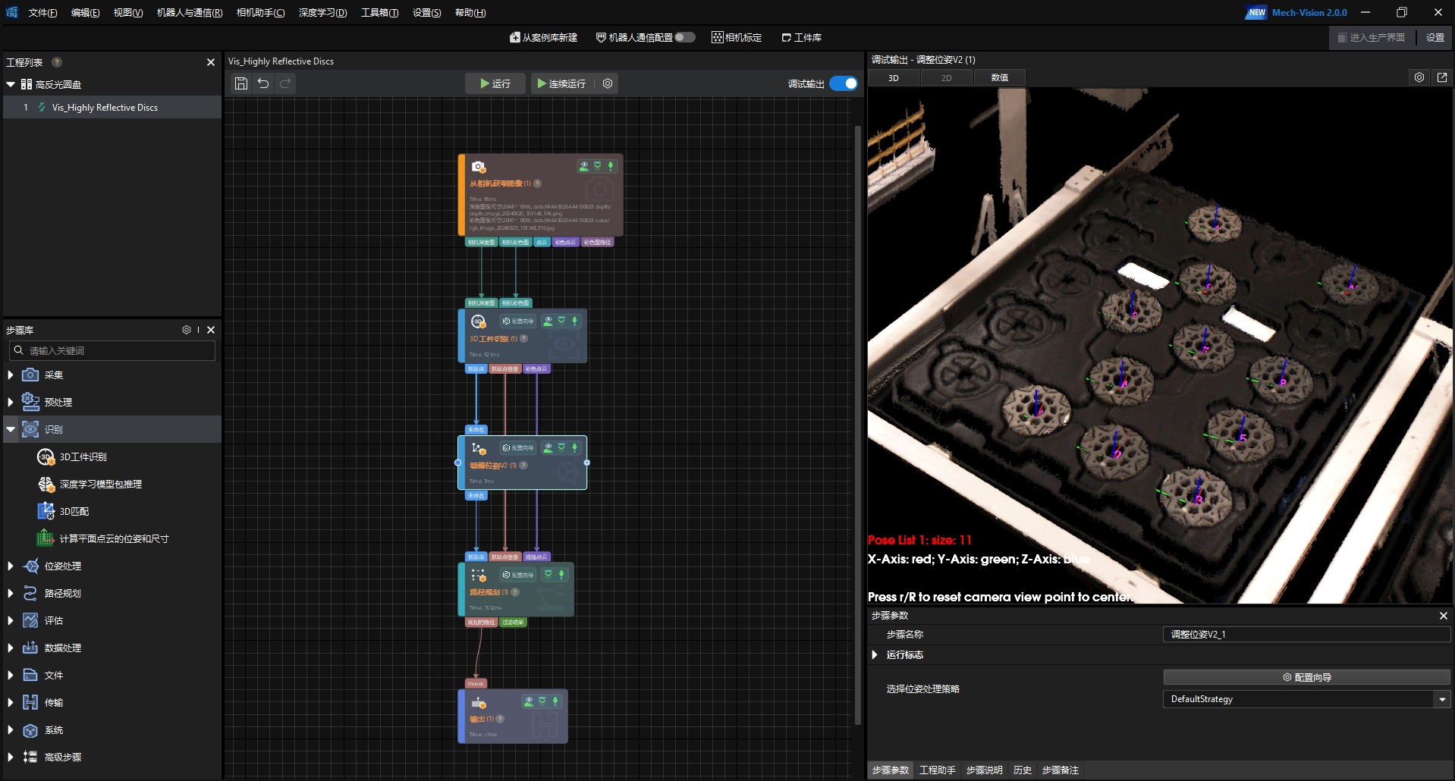Expand the 运行标志 section

(x=875, y=655)
